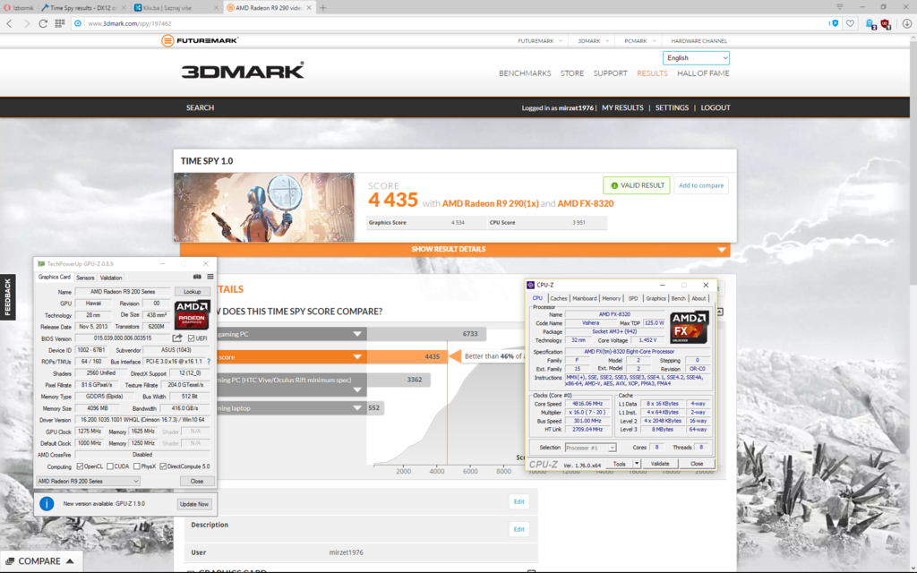Click the Lookup button in GPU-Z
The width and height of the screenshot is (917, 573).
point(192,292)
